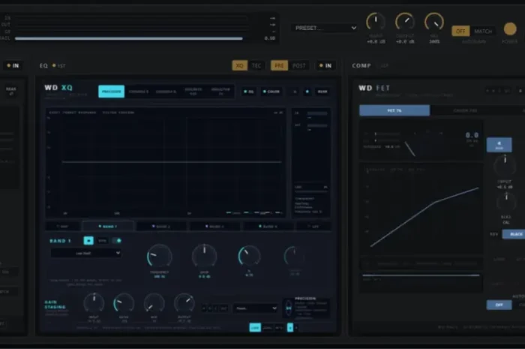
Task: Select the CONSOLE E mode tab
Action: coord(139,92)
